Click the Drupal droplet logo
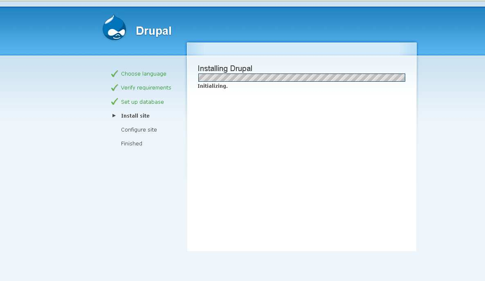485x281 pixels. (x=115, y=27)
